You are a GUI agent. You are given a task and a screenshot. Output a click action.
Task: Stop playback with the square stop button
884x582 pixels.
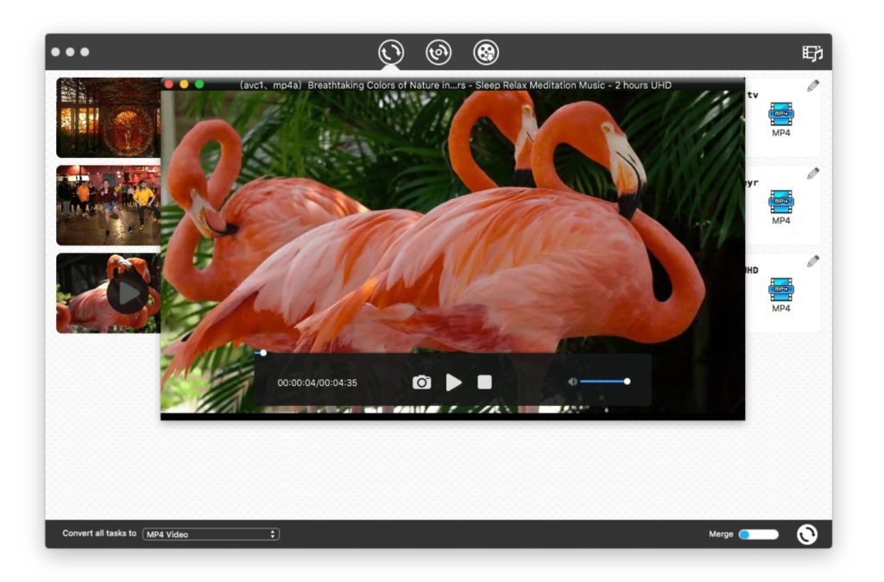[x=484, y=382]
